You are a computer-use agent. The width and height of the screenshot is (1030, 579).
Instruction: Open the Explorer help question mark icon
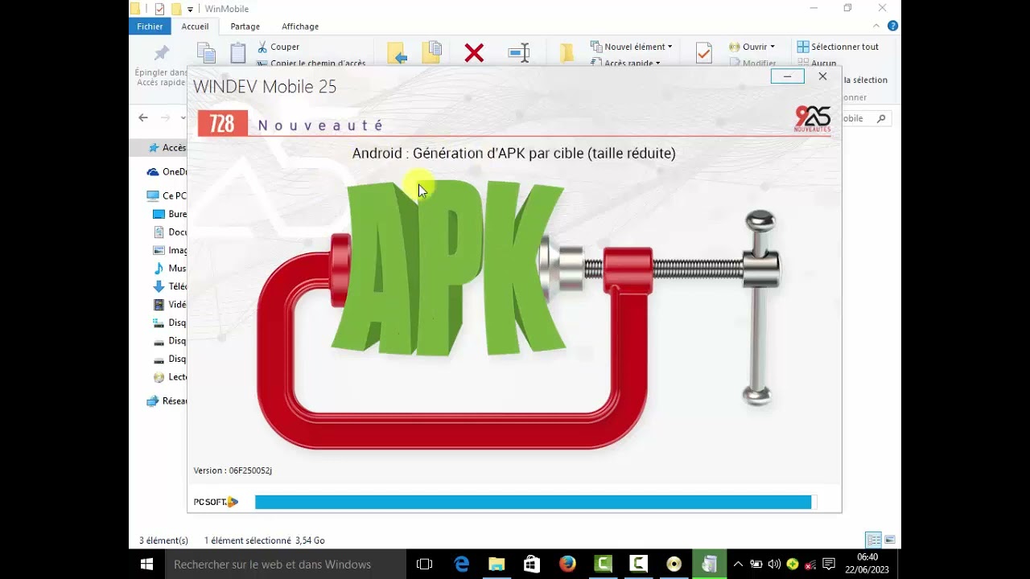892,26
